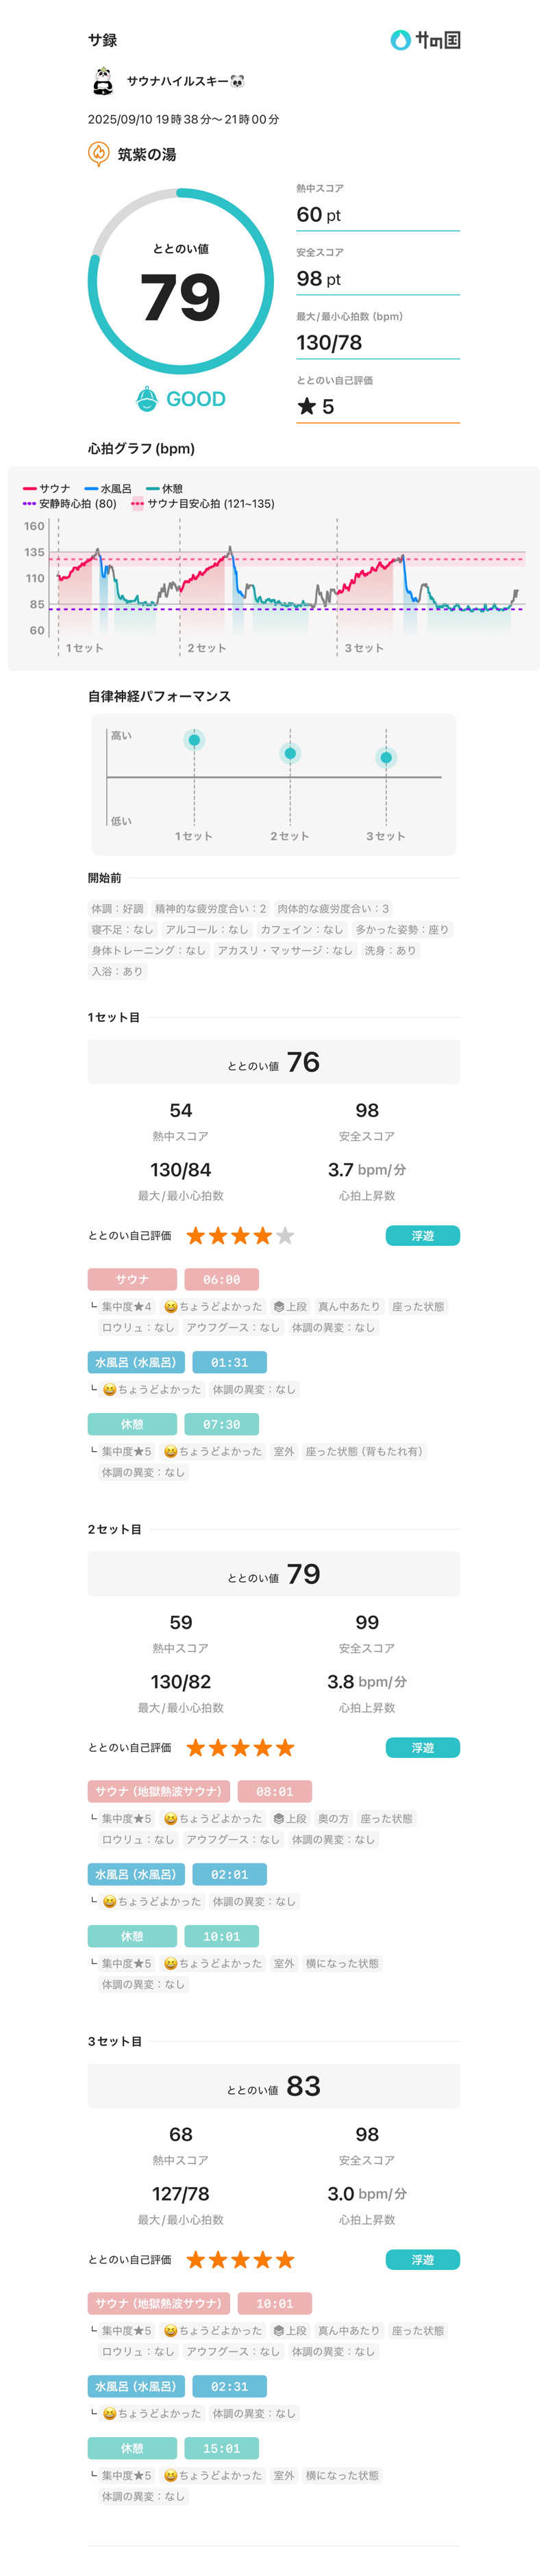Screen dimensions: 548x2576
Task: Select the 休憩 tag in 3セット目
Action: pos(132,2448)
